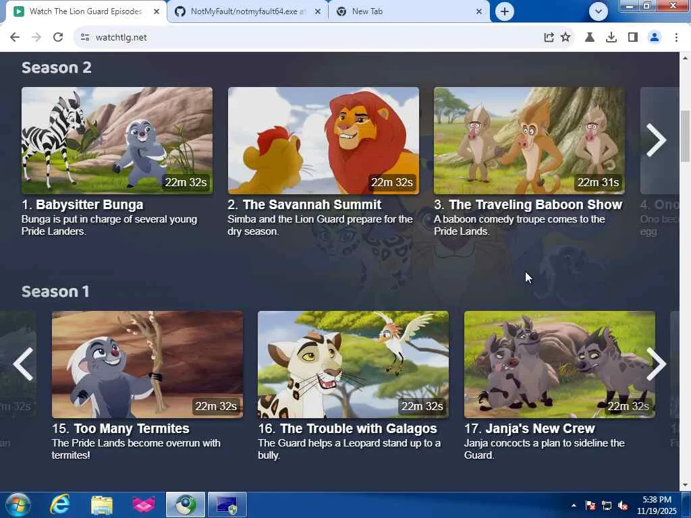
Task: Switch to the New Tab tab
Action: coord(409,11)
